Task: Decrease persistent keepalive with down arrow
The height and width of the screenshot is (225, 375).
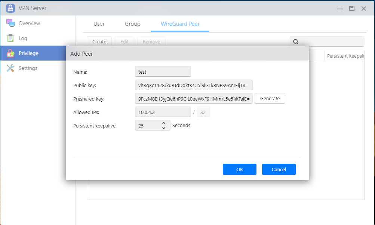Action: [x=164, y=128]
